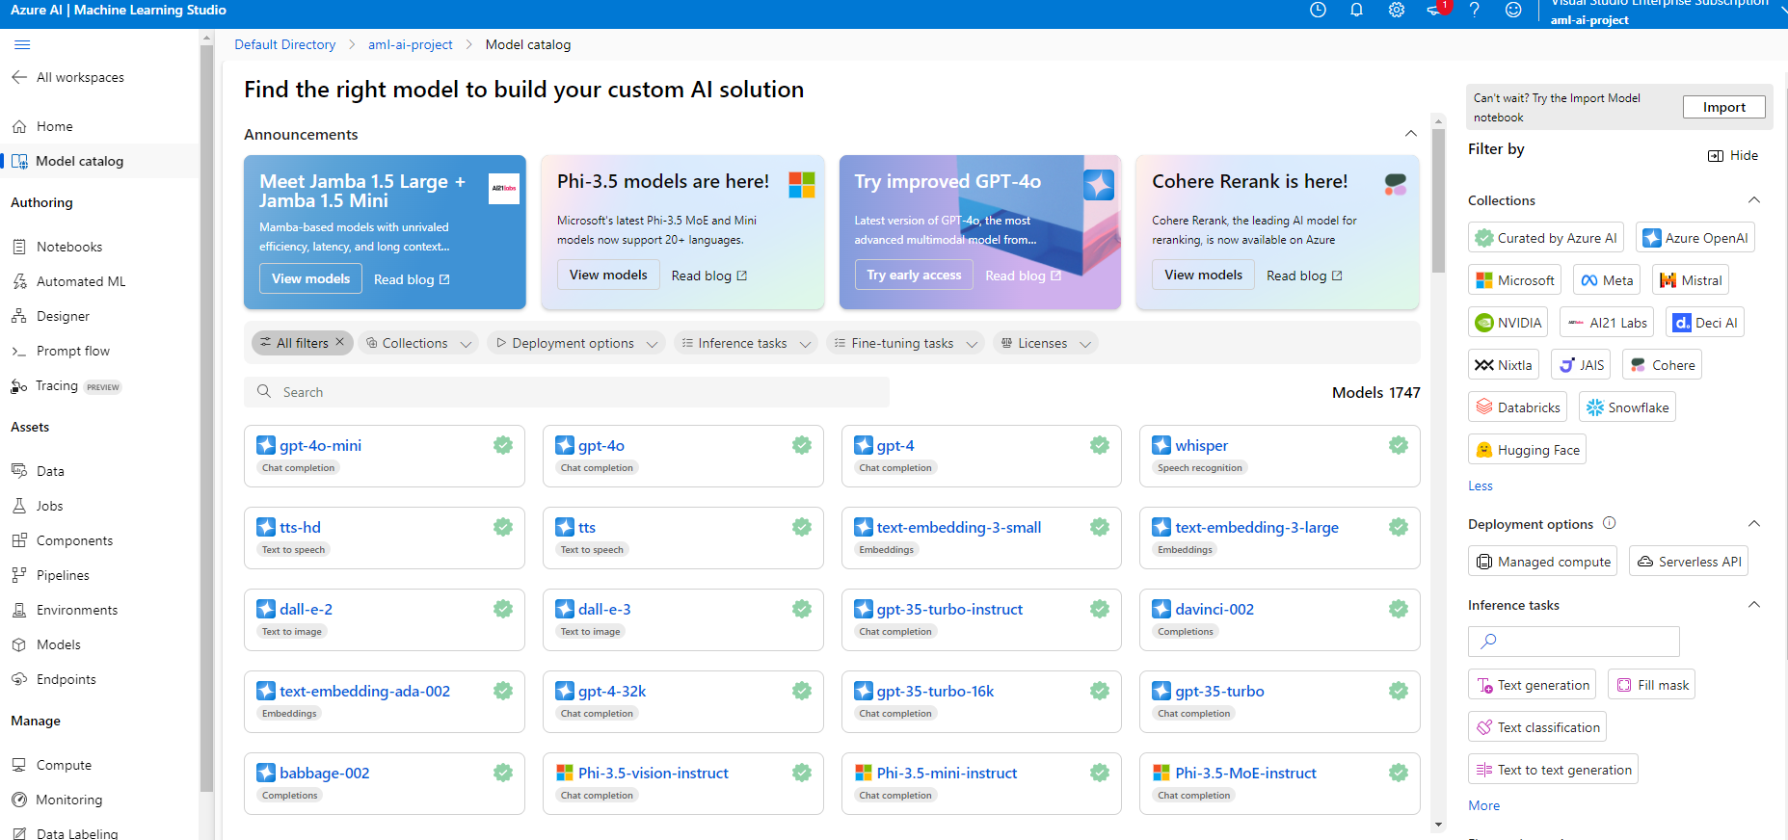Click the Designer icon in sidebar
The width and height of the screenshot is (1788, 840).
pos(19,316)
